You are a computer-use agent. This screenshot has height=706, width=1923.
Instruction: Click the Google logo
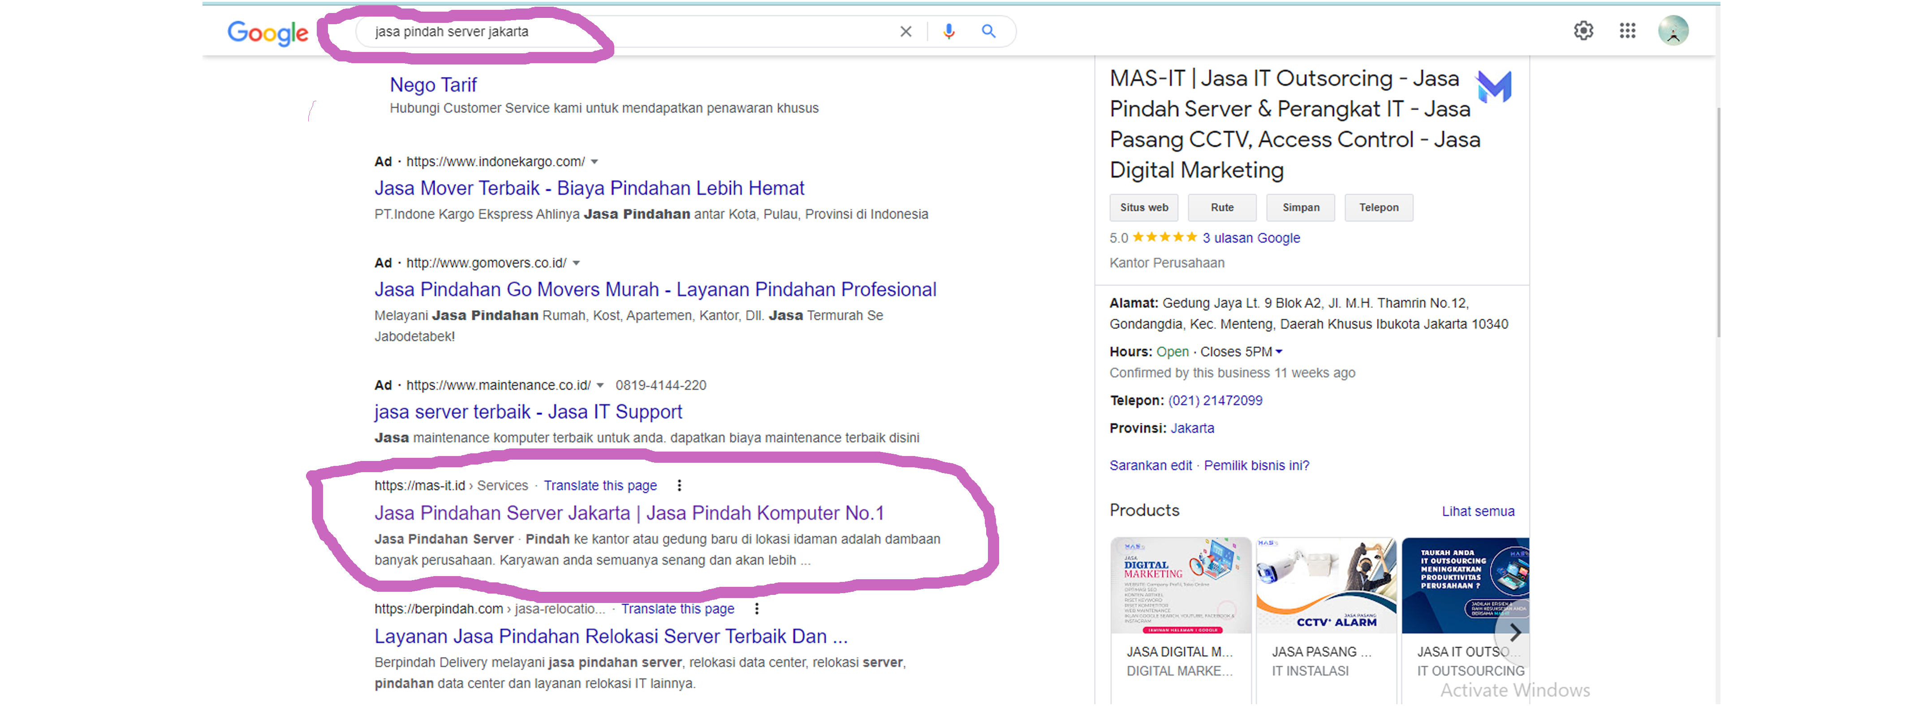[x=267, y=33]
